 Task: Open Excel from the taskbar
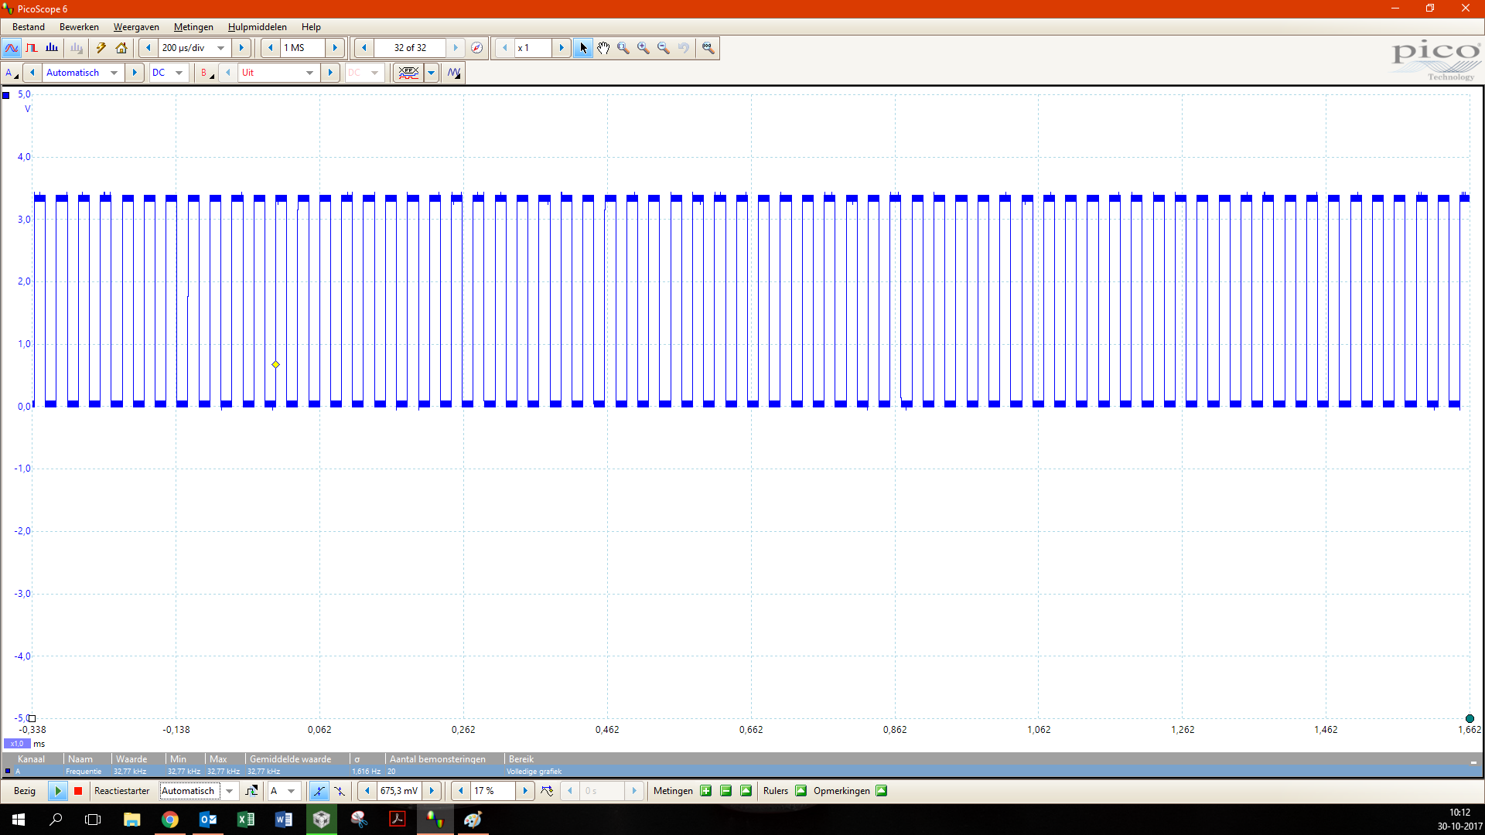[x=246, y=820]
